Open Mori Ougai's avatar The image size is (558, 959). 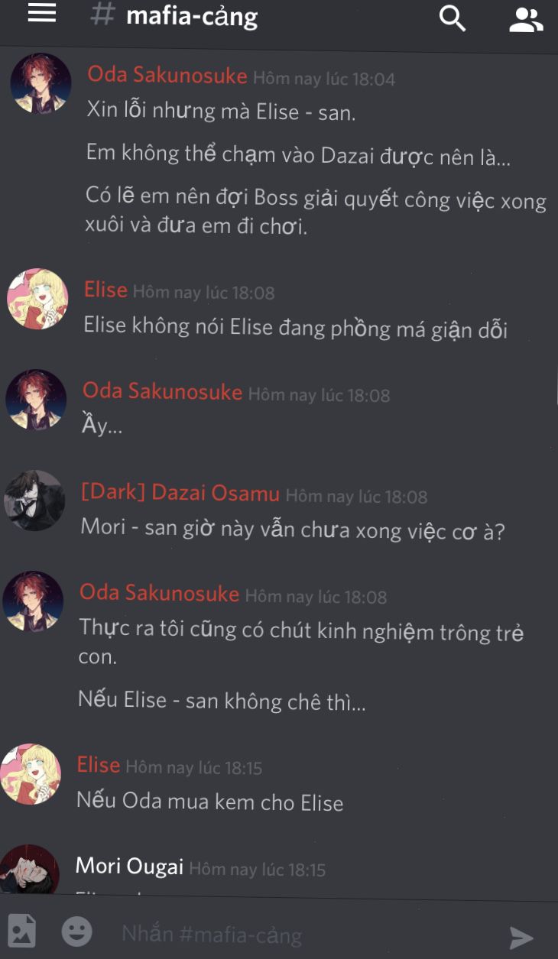(x=29, y=870)
